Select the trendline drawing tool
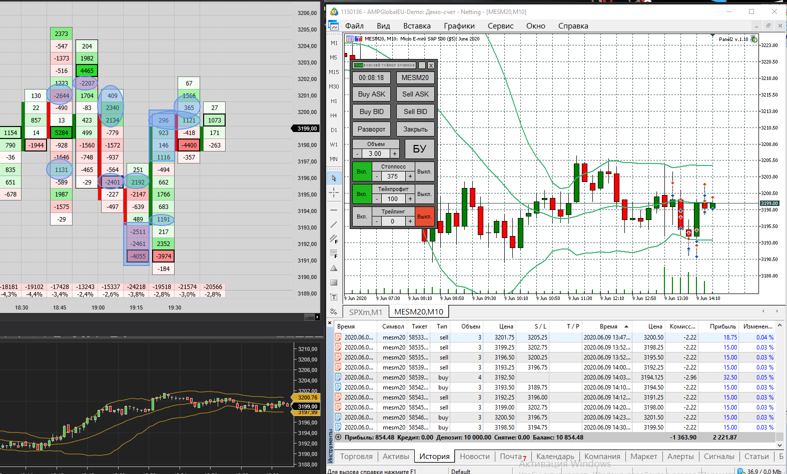This screenshot has height=474, width=787. pos(334,224)
